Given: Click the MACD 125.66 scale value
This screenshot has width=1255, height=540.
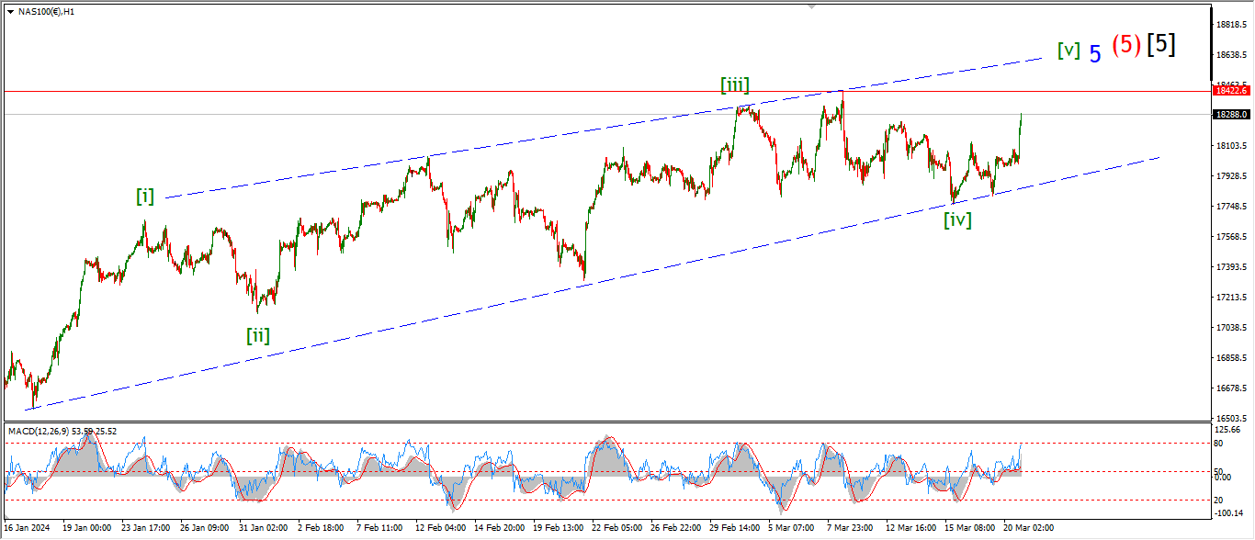Looking at the screenshot, I should point(1227,430).
